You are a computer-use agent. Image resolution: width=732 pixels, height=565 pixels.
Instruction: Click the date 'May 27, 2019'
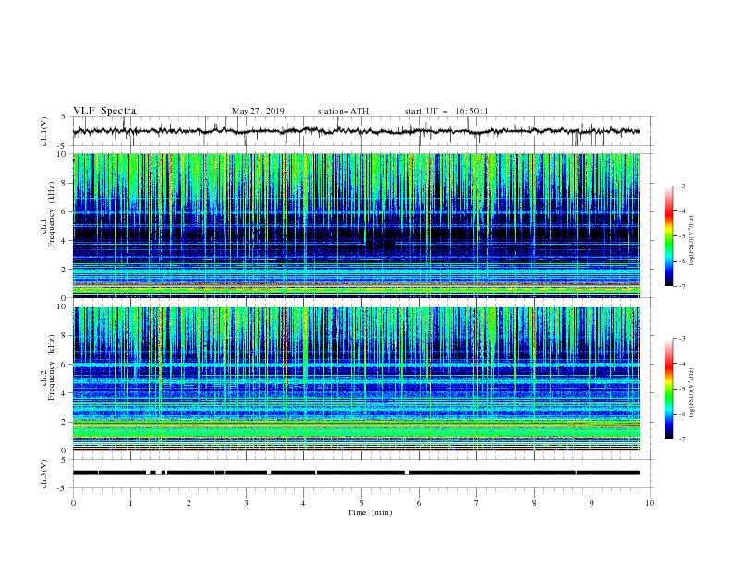click(258, 111)
